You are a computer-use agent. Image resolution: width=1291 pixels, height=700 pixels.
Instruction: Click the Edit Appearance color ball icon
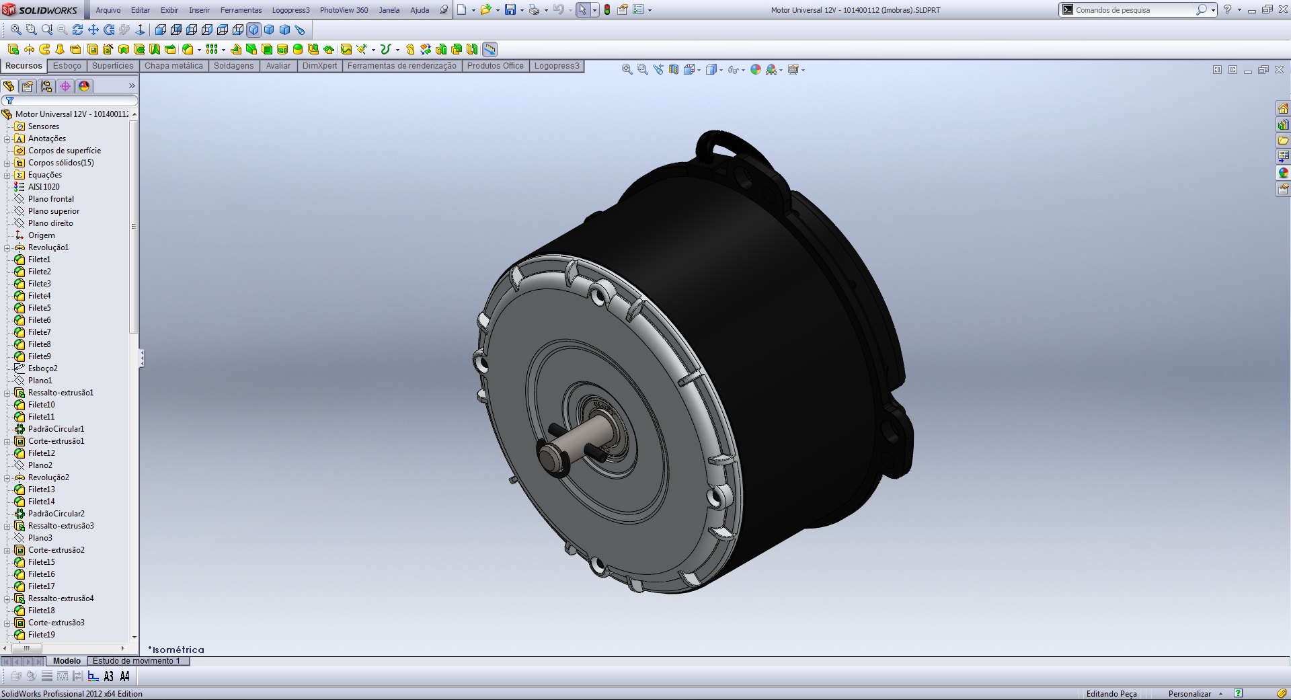tap(756, 69)
